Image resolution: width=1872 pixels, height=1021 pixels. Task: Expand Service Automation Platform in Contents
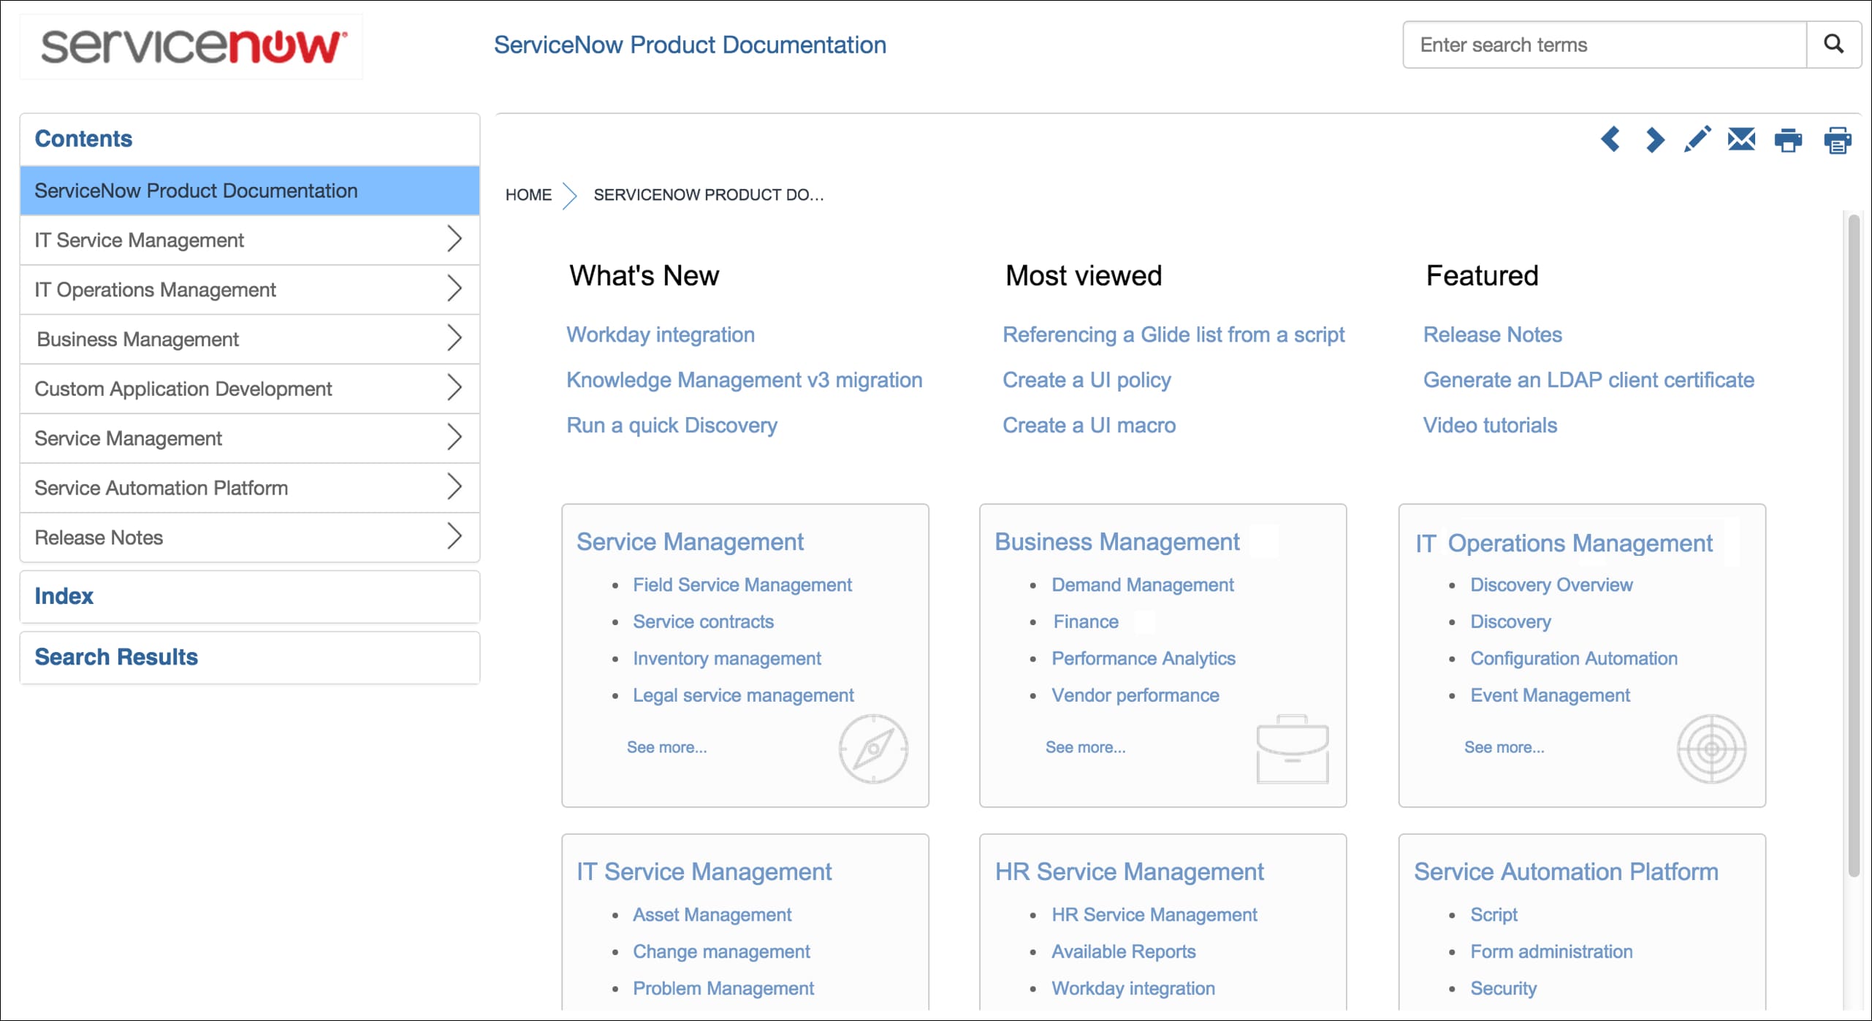click(454, 487)
